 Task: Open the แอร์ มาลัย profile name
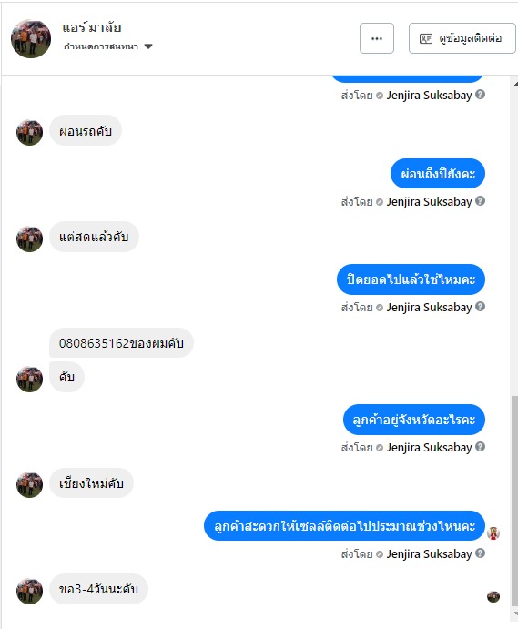[92, 27]
